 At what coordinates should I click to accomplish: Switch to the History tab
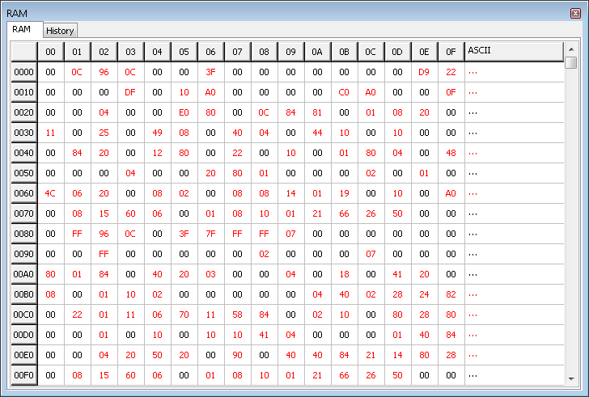pos(60,31)
